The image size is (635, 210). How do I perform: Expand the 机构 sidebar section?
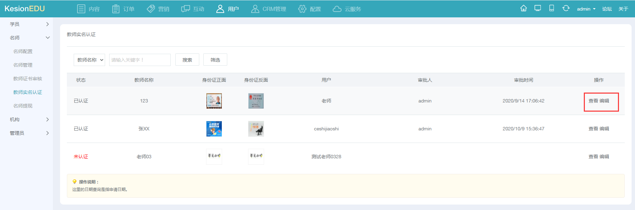pyautogui.click(x=29, y=119)
